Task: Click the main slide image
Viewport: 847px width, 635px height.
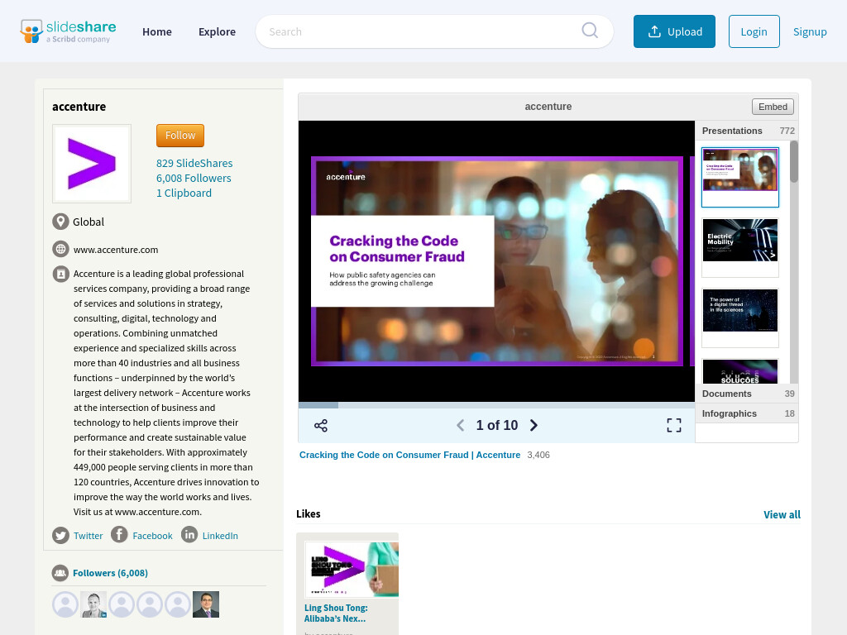Action: (x=496, y=261)
